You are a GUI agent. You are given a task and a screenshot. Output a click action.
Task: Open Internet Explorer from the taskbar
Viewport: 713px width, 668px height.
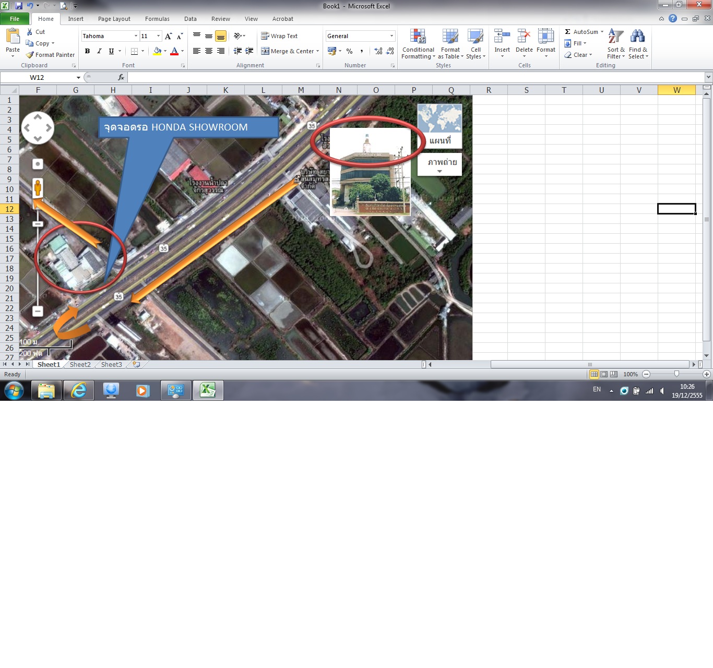[x=79, y=390]
